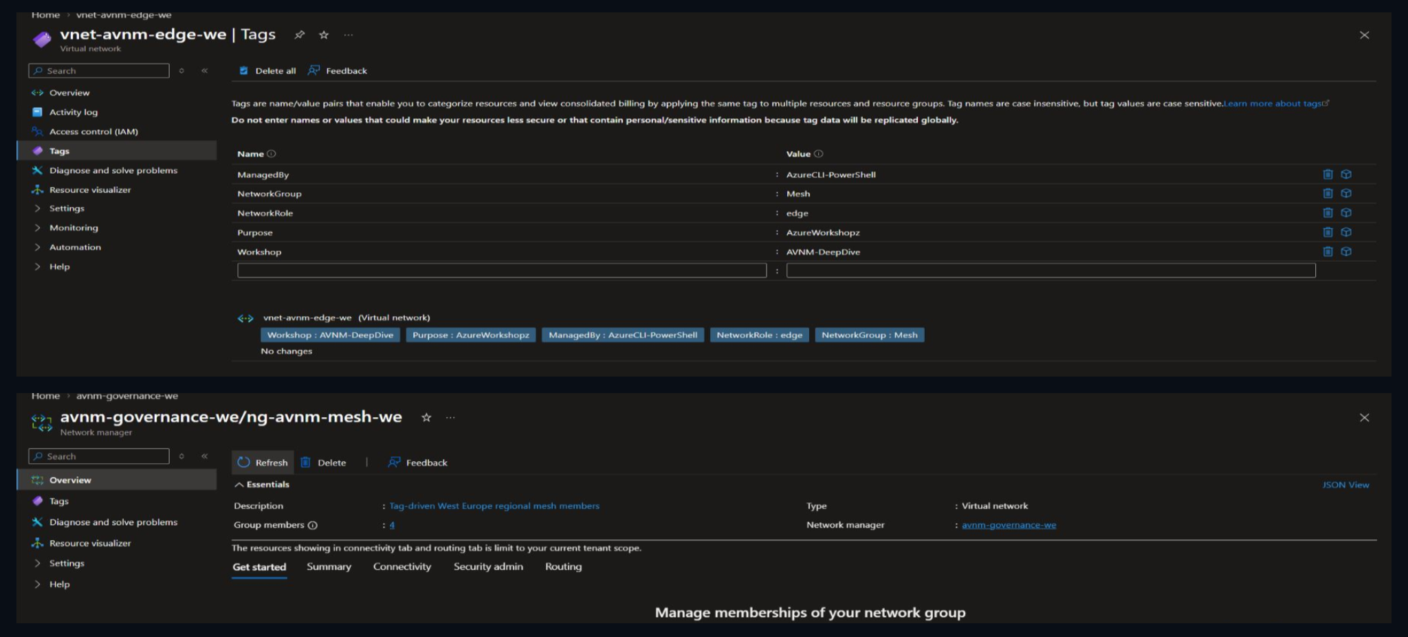Click the new tag Value input field
The width and height of the screenshot is (1408, 637).
[1050, 271]
